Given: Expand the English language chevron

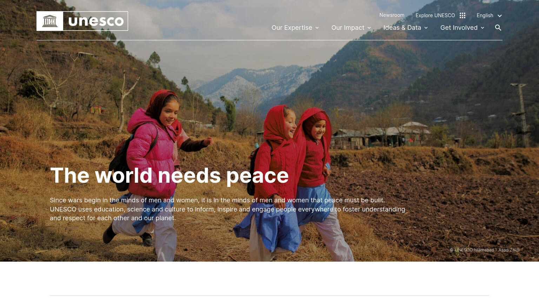Looking at the screenshot, I should (500, 16).
